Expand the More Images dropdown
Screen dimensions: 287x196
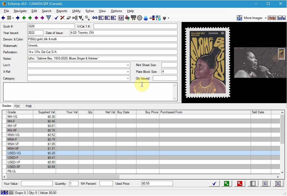point(266,18)
